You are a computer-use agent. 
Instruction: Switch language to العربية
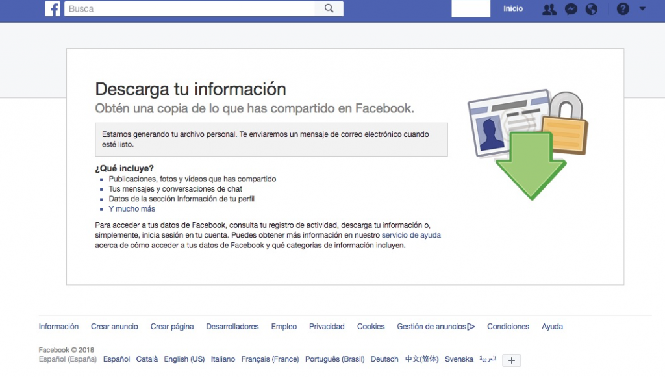point(488,359)
